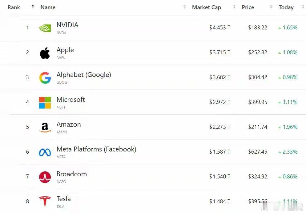Click the Tesla logo icon
This screenshot has height=214, width=306.
coord(45,202)
